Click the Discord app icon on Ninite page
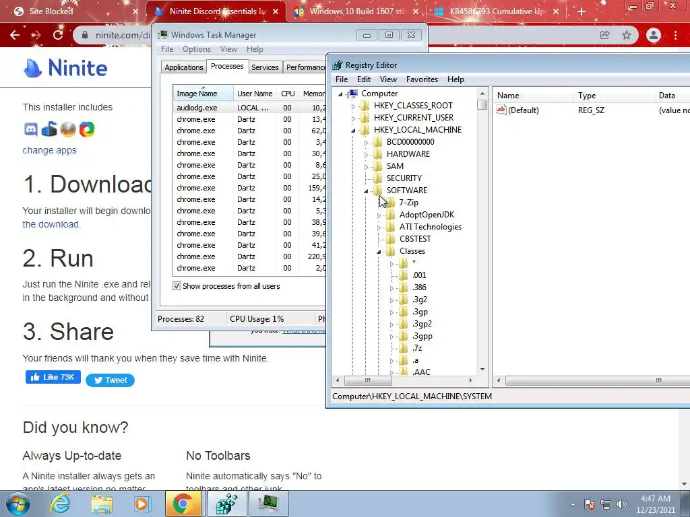Viewport: 690px width, 517px height. [x=31, y=129]
